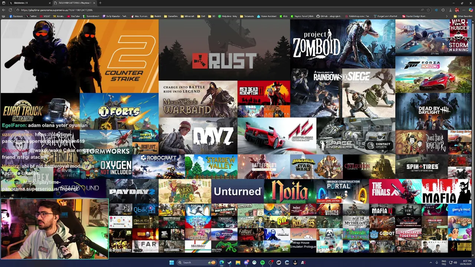
Task: Open Steam from the taskbar
Action: pos(230,263)
